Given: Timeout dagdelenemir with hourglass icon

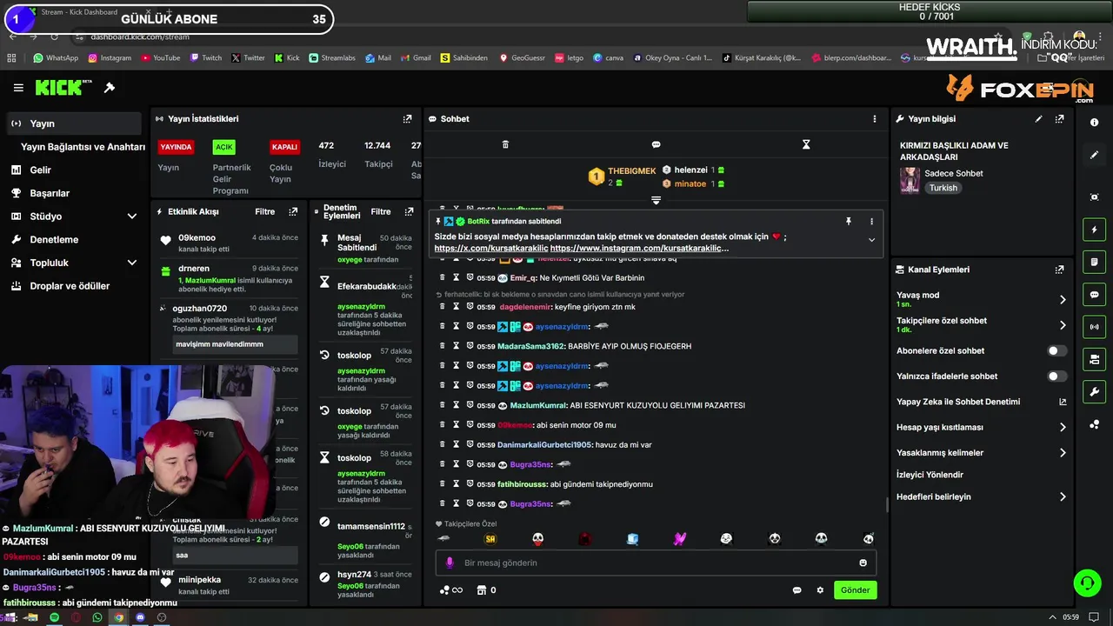Looking at the screenshot, I should click(x=456, y=306).
